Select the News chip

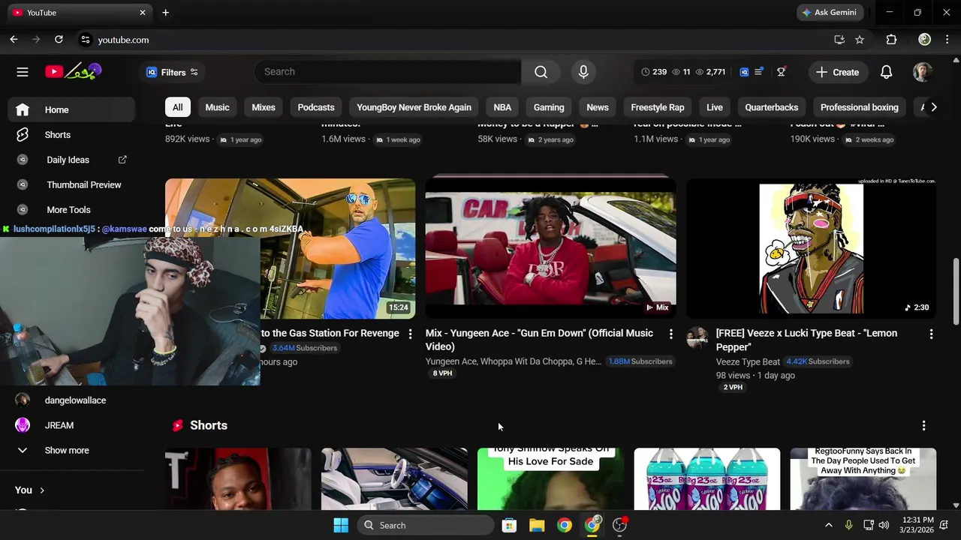click(x=598, y=107)
